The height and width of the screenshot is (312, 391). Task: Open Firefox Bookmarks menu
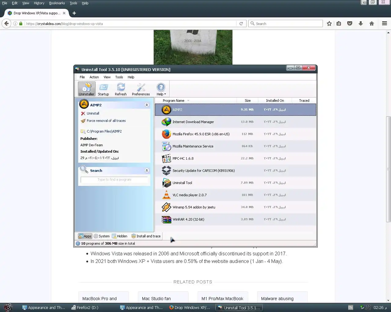[57, 3]
